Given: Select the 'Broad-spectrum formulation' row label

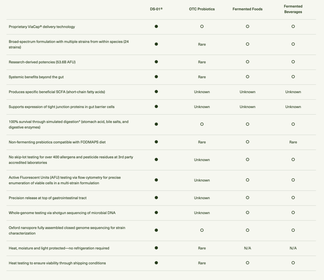Looking at the screenshot, I should coord(69,44).
